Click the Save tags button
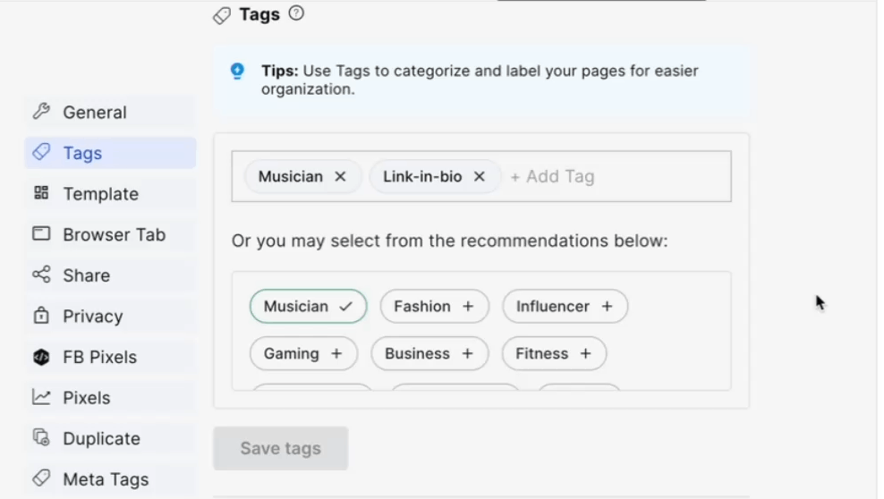884x499 pixels. pyautogui.click(x=281, y=448)
